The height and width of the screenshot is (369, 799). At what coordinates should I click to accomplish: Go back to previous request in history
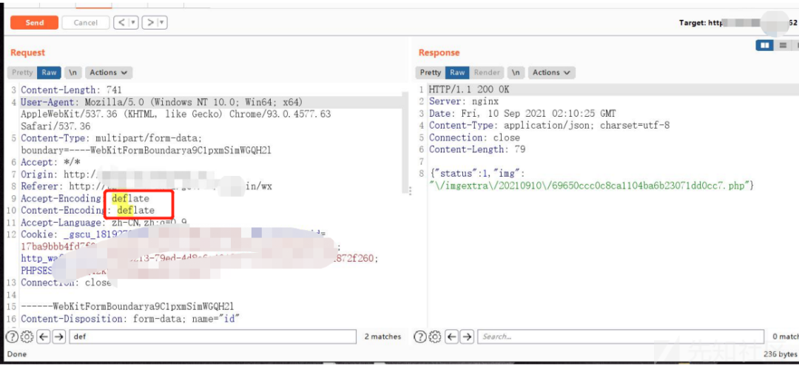click(x=121, y=23)
